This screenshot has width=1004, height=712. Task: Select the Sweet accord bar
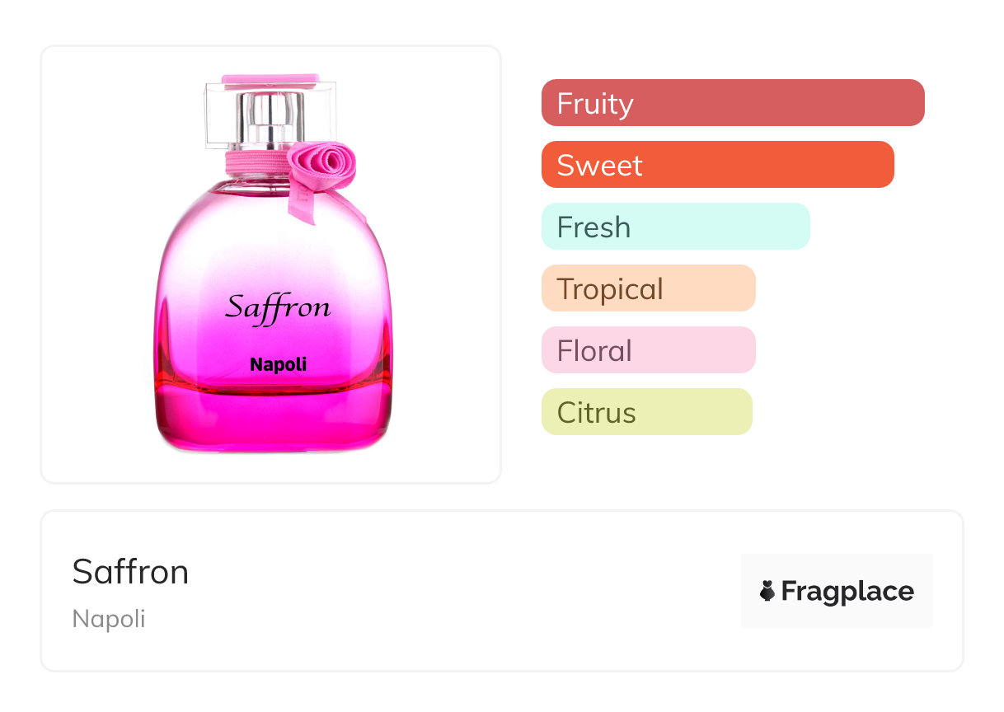coord(717,165)
